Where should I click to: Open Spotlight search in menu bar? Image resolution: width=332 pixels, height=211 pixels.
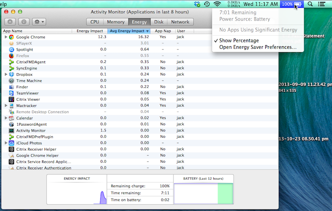point(310,4)
